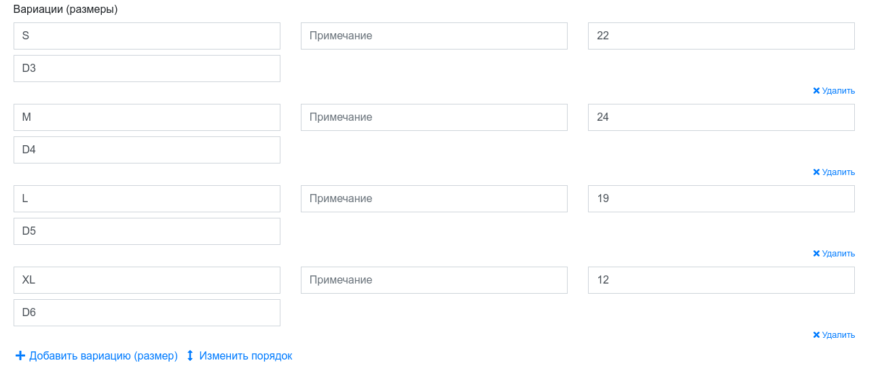Click the code field containing D6
This screenshot has width=880, height=367.
click(x=147, y=313)
